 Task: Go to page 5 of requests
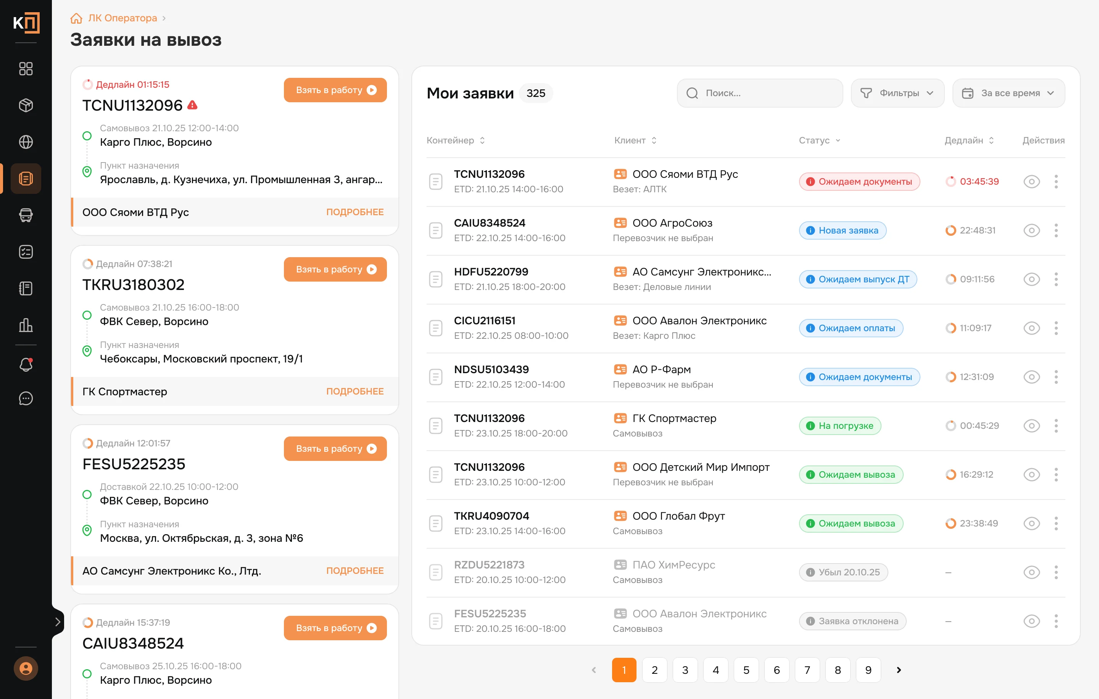[746, 670]
